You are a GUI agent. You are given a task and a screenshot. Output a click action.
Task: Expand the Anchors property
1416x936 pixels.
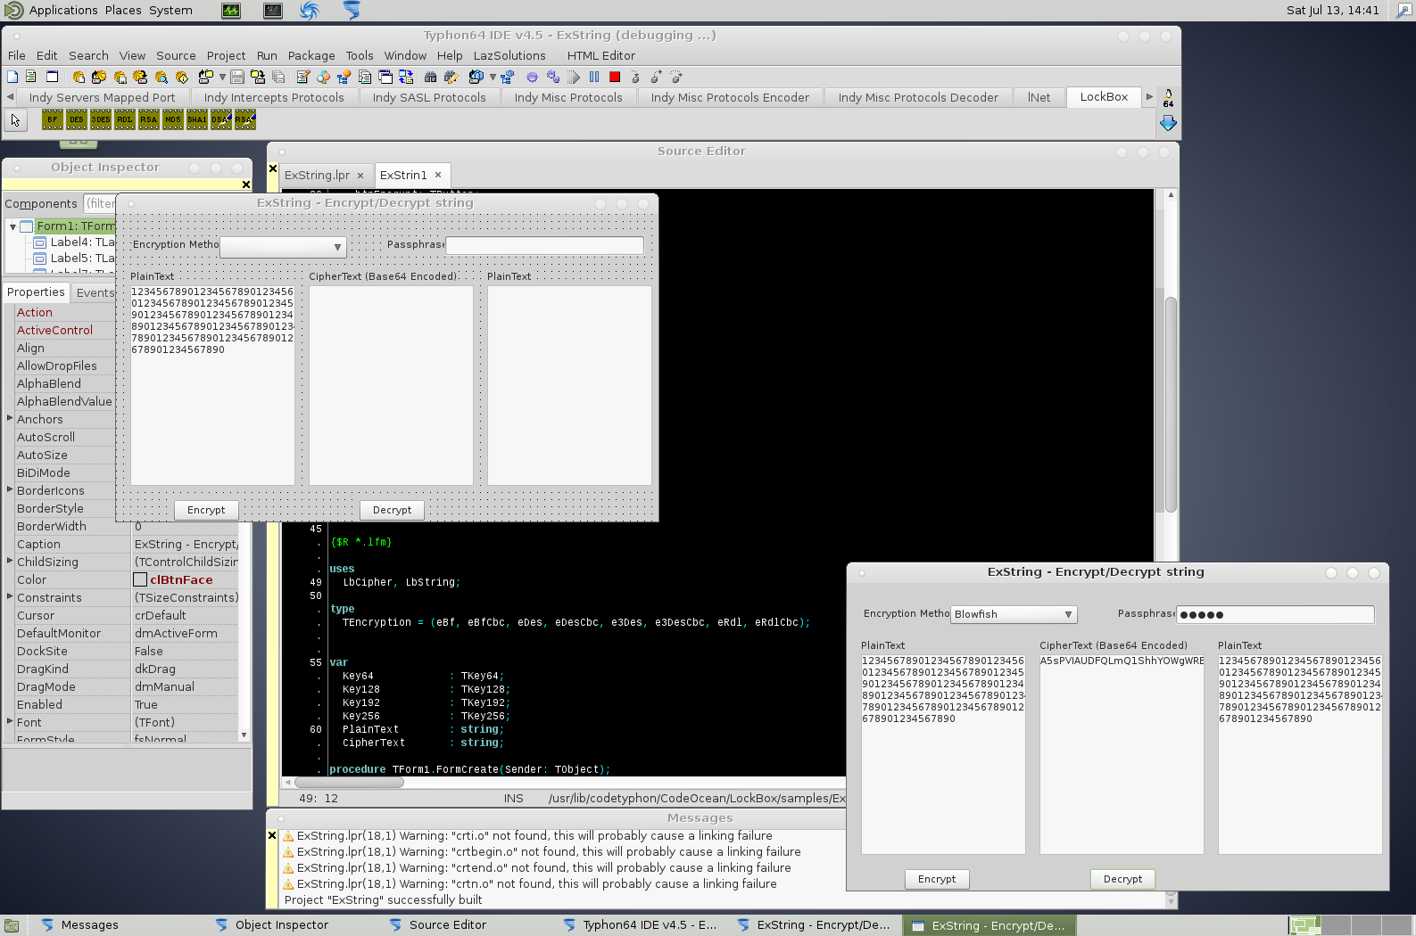(10, 418)
